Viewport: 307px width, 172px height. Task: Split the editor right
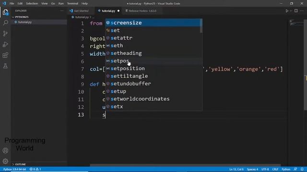pyautogui.click(x=296, y=11)
